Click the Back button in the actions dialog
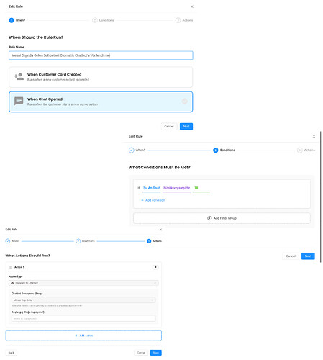 12,353
